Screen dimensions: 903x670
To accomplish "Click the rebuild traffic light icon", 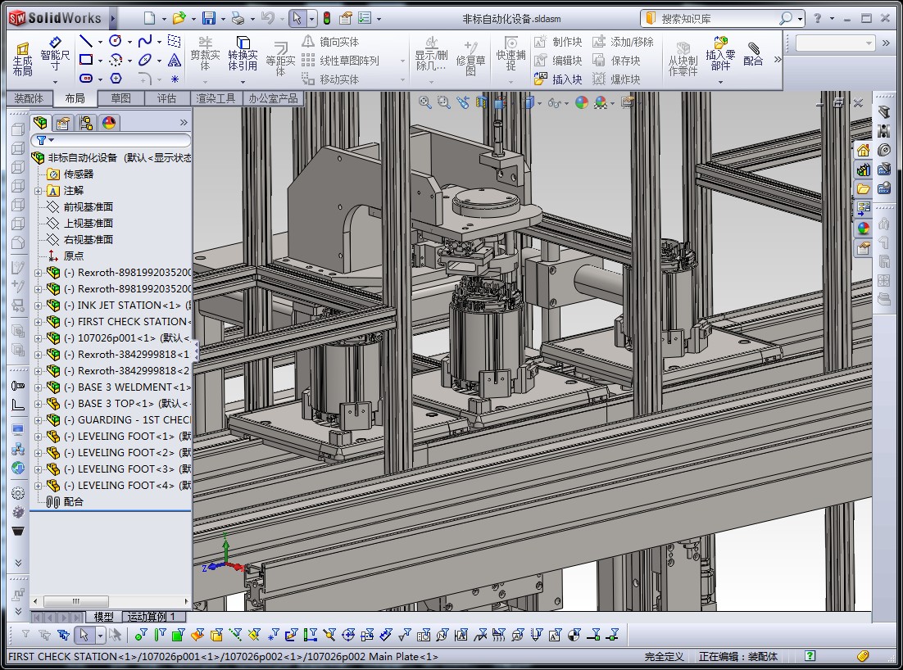I will click(x=325, y=18).
